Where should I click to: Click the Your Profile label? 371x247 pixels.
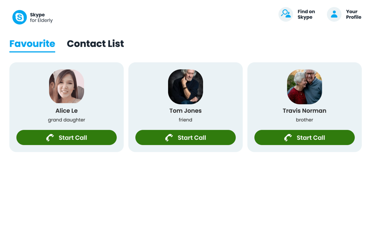(x=353, y=14)
